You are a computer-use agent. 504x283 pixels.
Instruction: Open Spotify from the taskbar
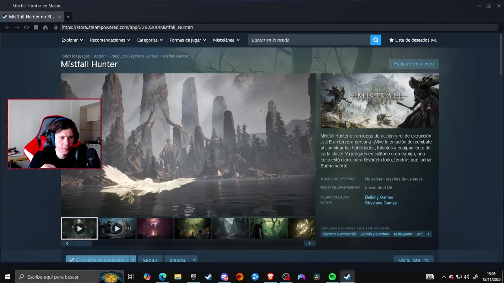click(x=332, y=277)
